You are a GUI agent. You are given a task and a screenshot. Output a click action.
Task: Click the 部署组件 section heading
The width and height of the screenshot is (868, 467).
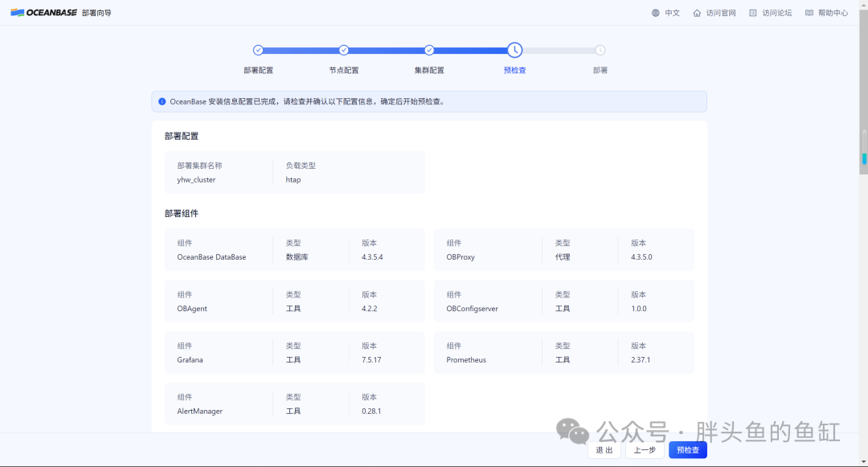(x=182, y=214)
